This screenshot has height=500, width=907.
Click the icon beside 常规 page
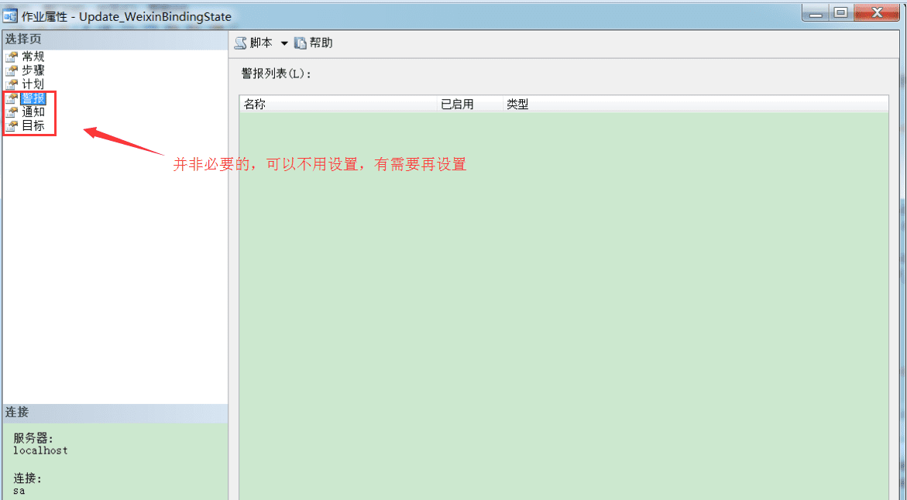pos(12,57)
